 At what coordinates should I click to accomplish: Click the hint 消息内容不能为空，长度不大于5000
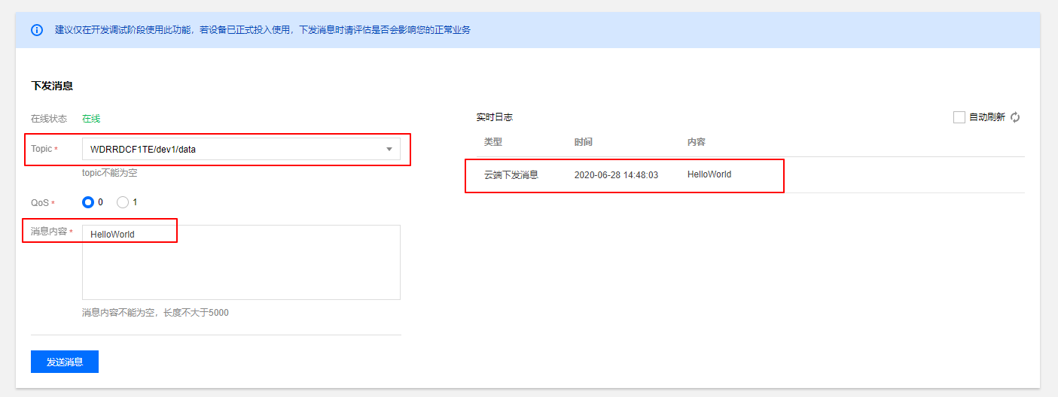pyautogui.click(x=155, y=312)
